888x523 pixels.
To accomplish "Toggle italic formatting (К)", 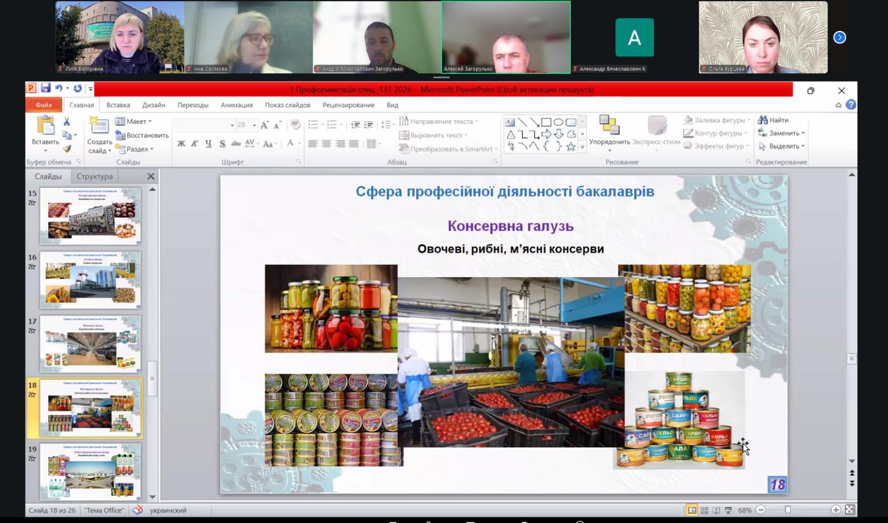I will pyautogui.click(x=195, y=144).
